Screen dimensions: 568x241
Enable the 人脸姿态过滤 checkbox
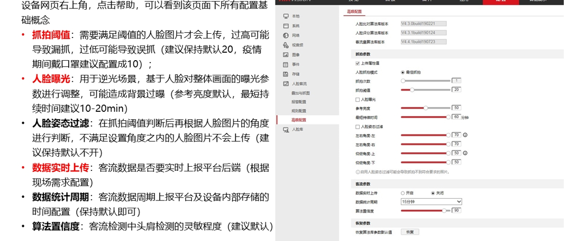(x=358, y=127)
